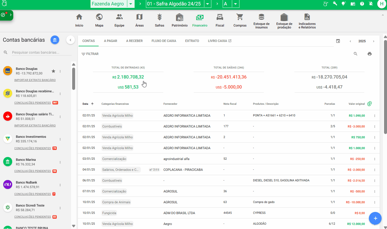Toggle favorite star on Banco Douglas
Screen dimensions: 387x229
pos(54,71)
